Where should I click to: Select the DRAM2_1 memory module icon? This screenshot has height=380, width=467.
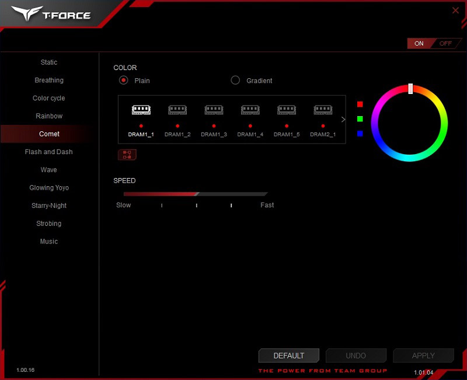pyautogui.click(x=323, y=110)
